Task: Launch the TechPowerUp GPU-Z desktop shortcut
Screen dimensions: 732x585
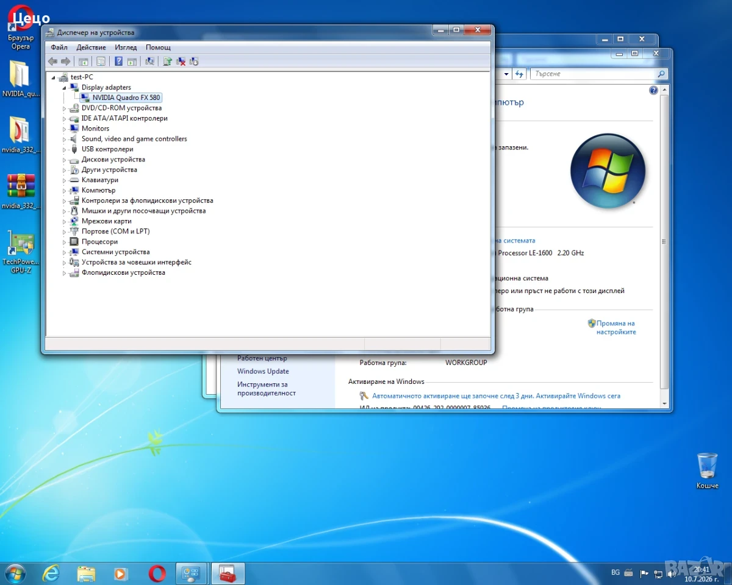Action: (21, 252)
